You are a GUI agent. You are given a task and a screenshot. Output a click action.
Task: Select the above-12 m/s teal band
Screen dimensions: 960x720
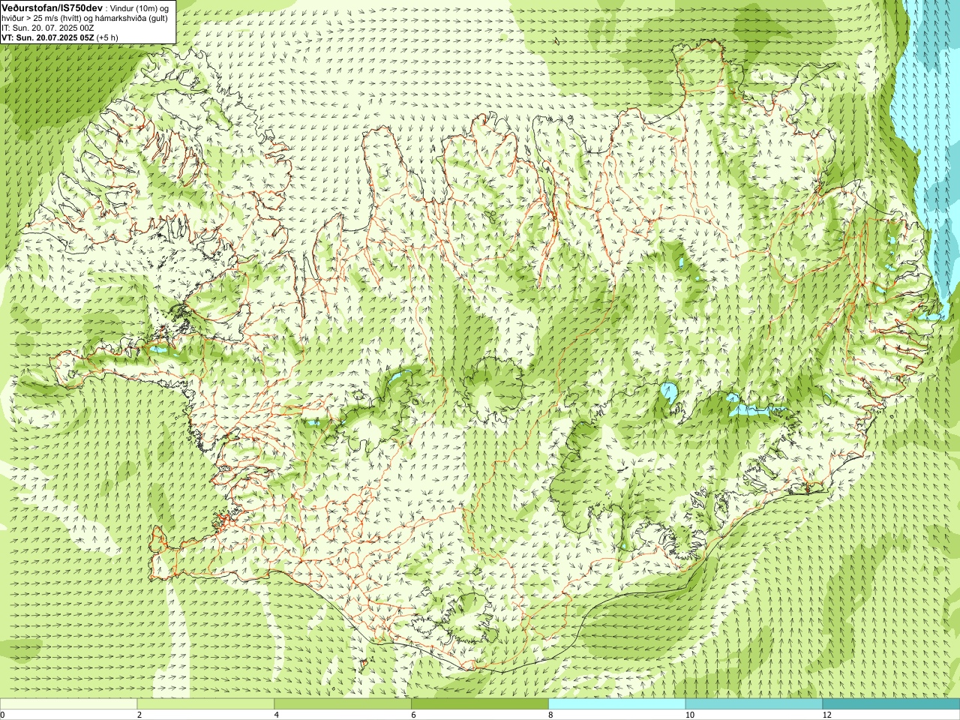tap(891, 704)
